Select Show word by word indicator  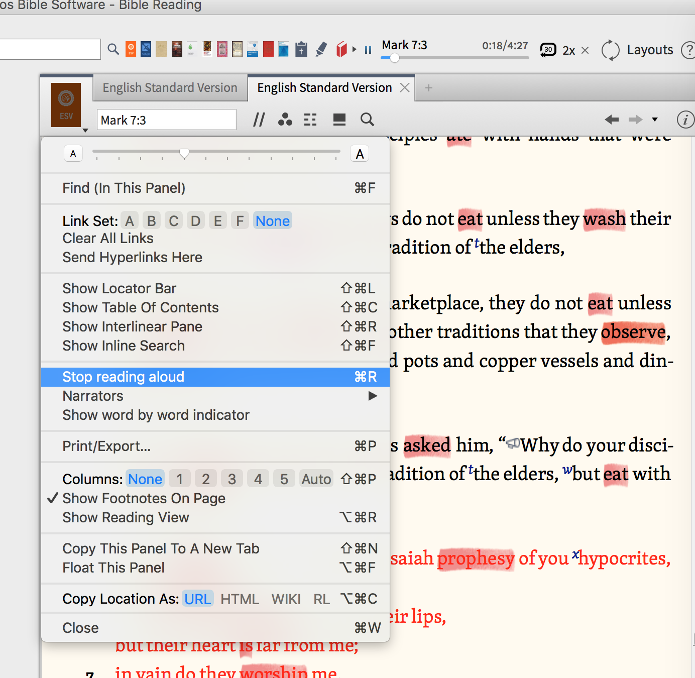pos(215,415)
